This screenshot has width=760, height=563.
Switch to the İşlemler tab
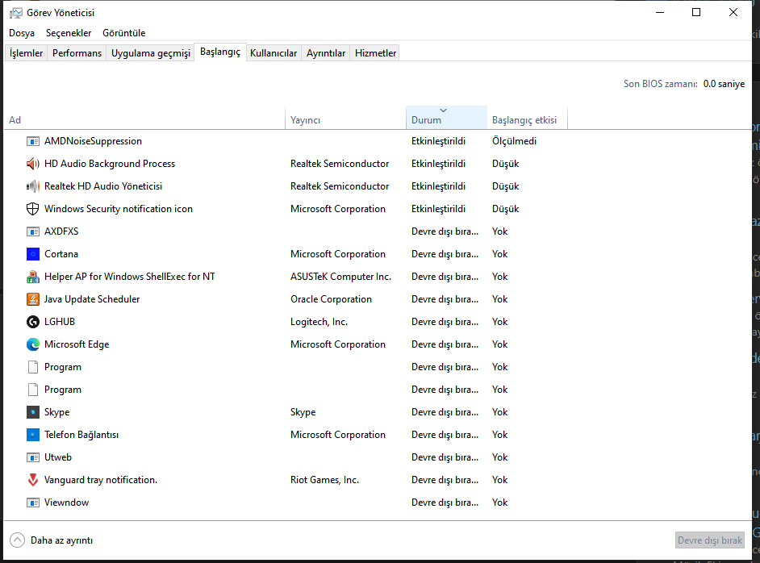click(26, 53)
